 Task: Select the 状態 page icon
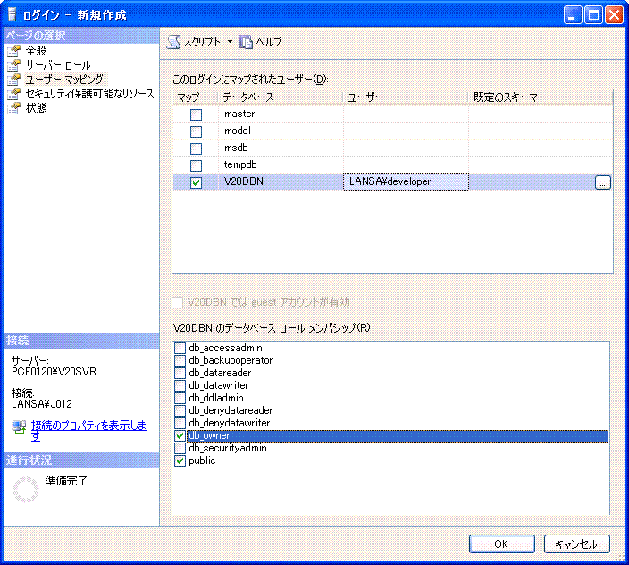point(13,108)
